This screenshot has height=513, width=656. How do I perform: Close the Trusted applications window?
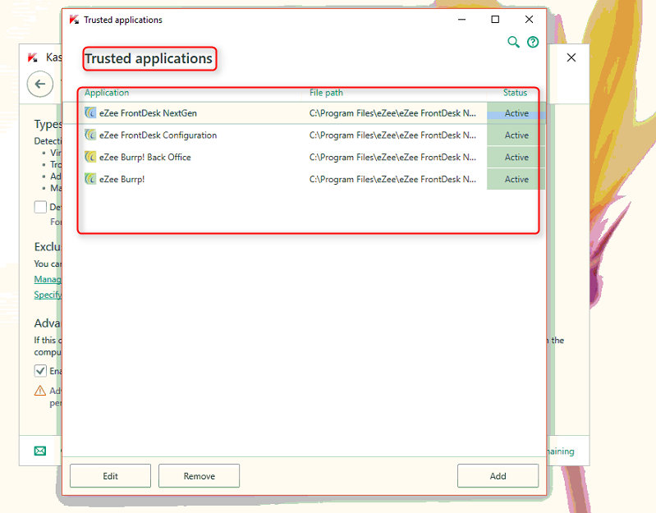tap(529, 20)
